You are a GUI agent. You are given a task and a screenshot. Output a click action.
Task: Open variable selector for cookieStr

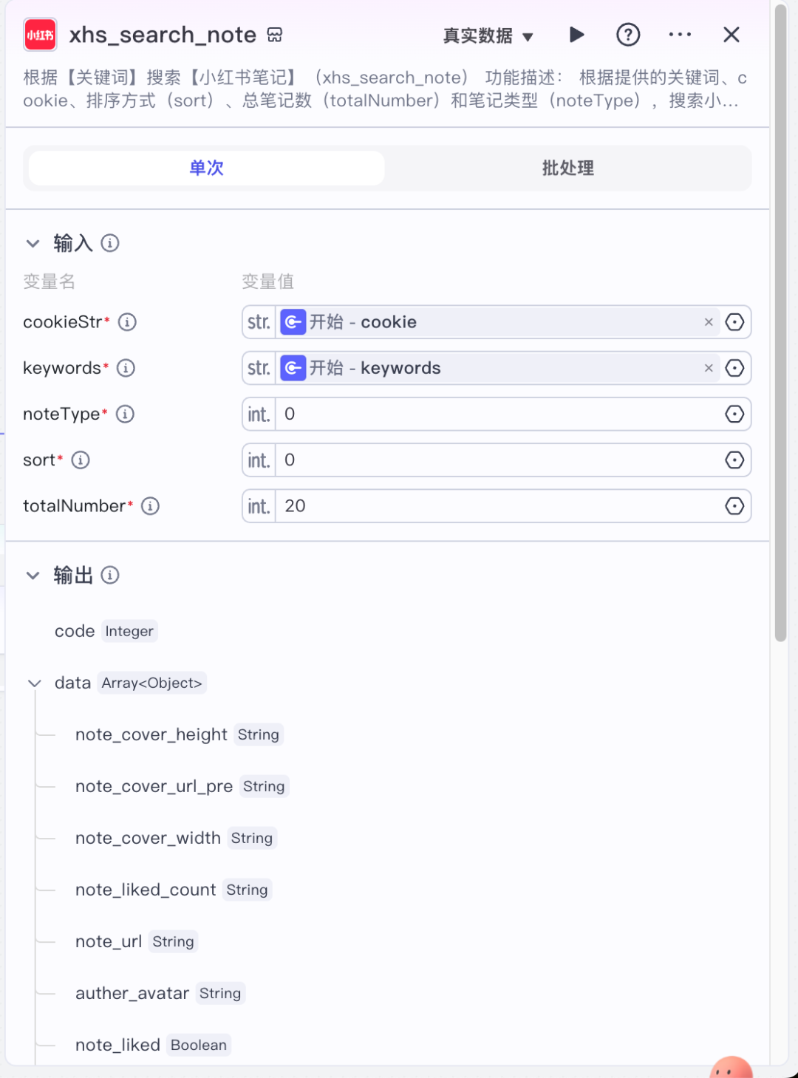(734, 322)
